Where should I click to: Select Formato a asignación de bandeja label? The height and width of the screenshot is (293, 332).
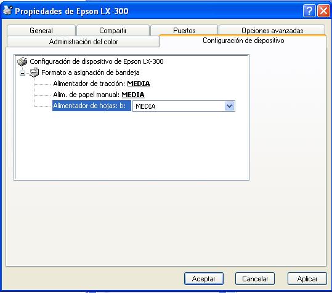point(90,72)
